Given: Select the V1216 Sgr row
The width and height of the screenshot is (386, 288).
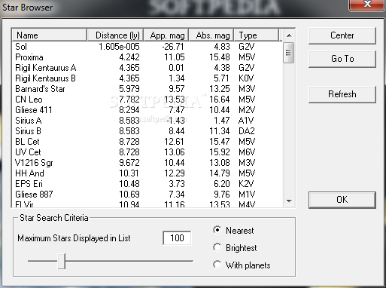Looking at the screenshot, I should 147,163.
